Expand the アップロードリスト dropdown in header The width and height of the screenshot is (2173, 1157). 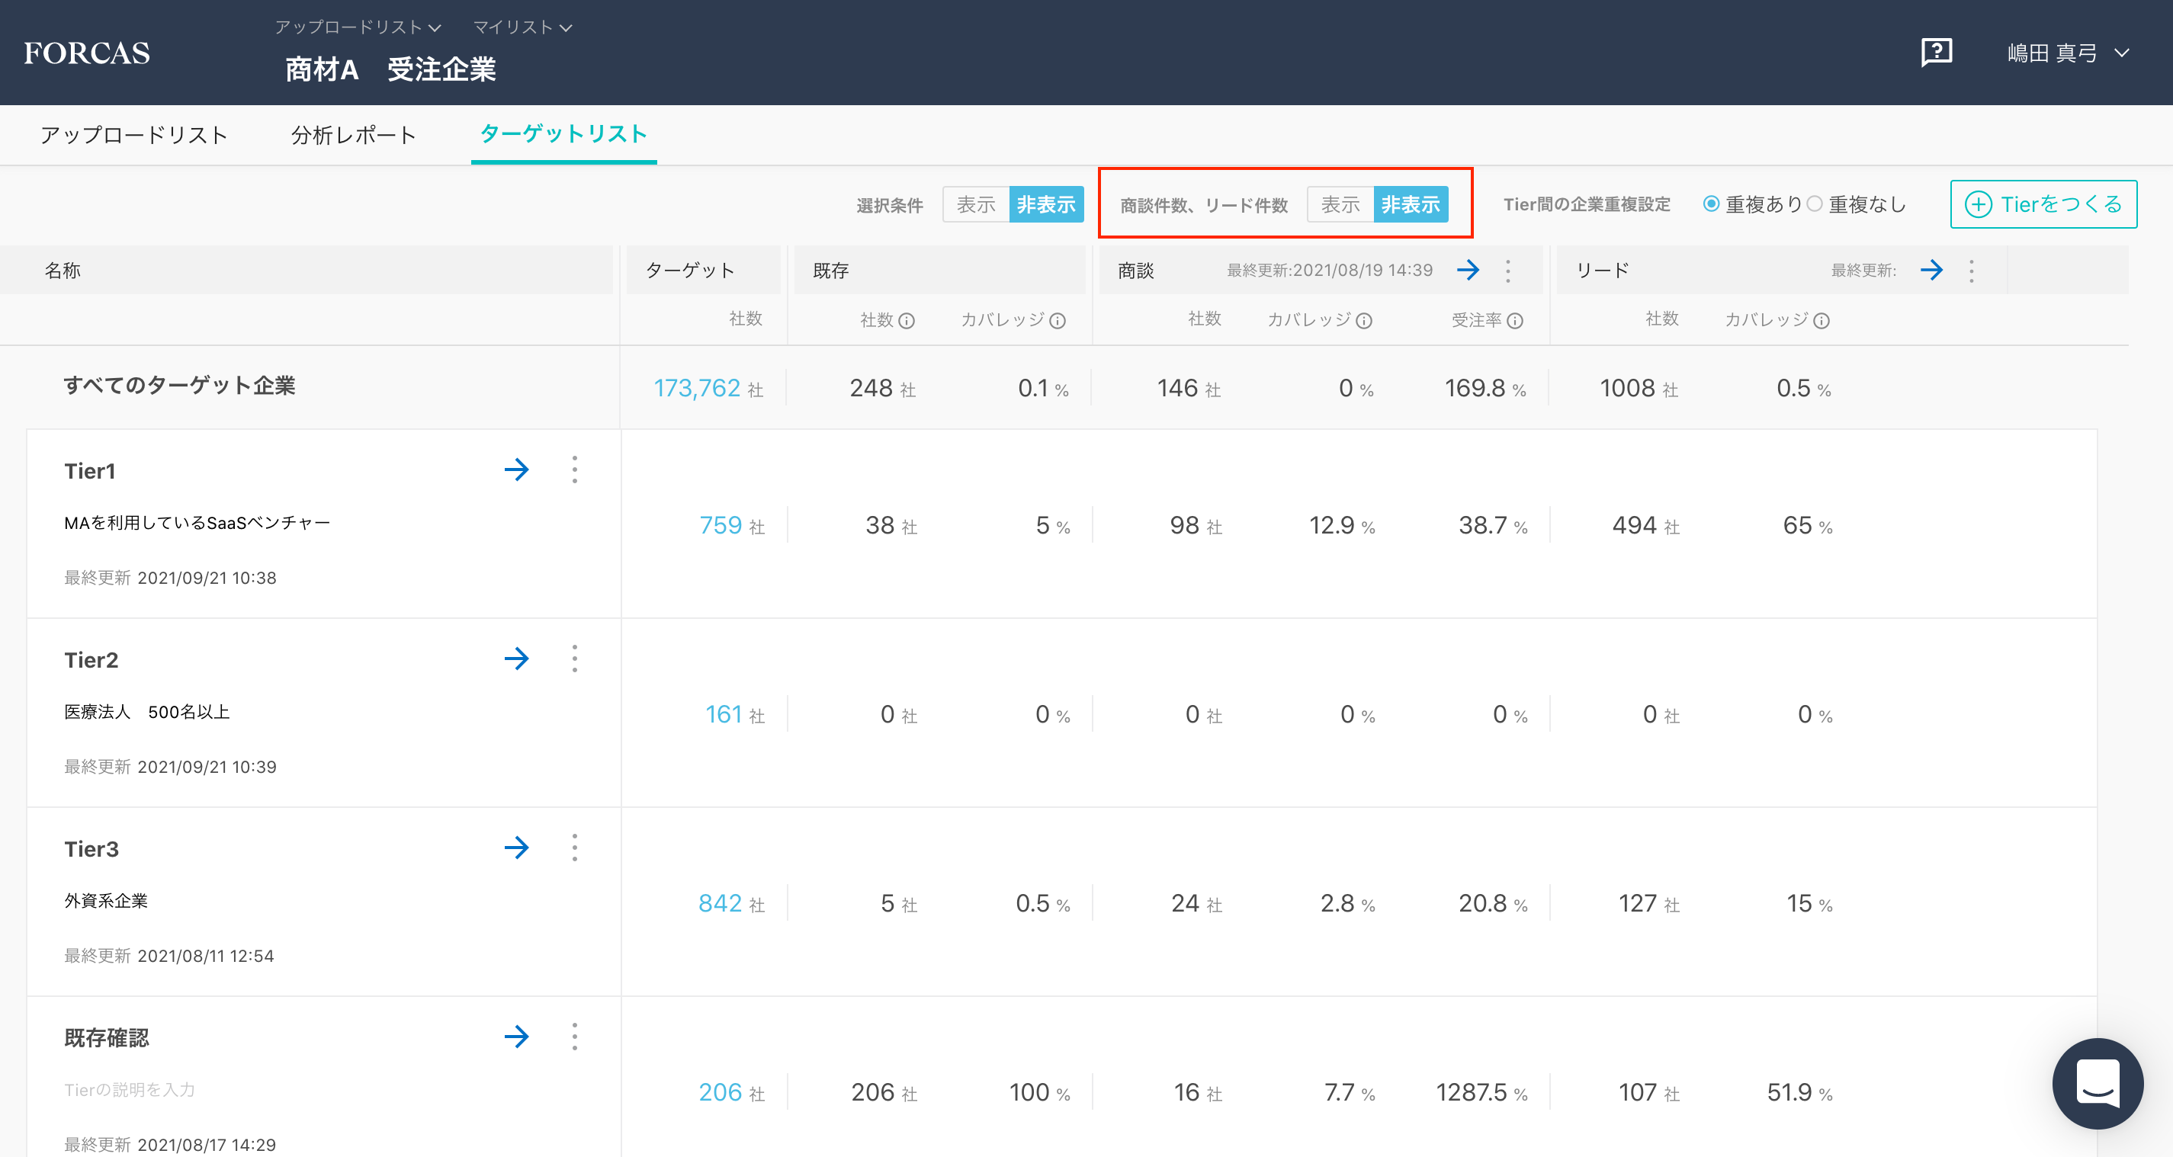click(358, 27)
